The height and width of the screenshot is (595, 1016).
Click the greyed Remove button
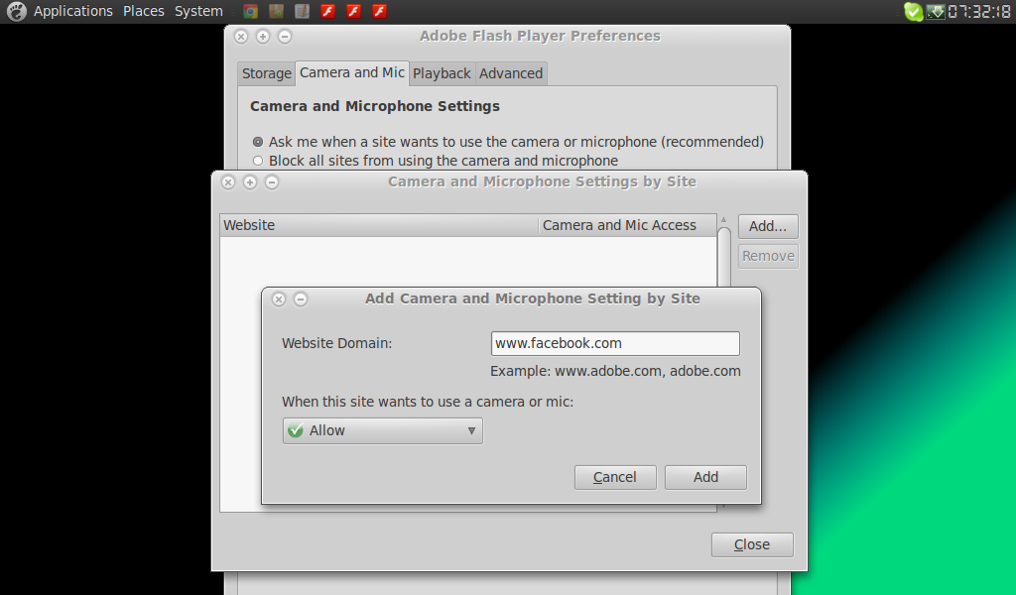coord(768,257)
